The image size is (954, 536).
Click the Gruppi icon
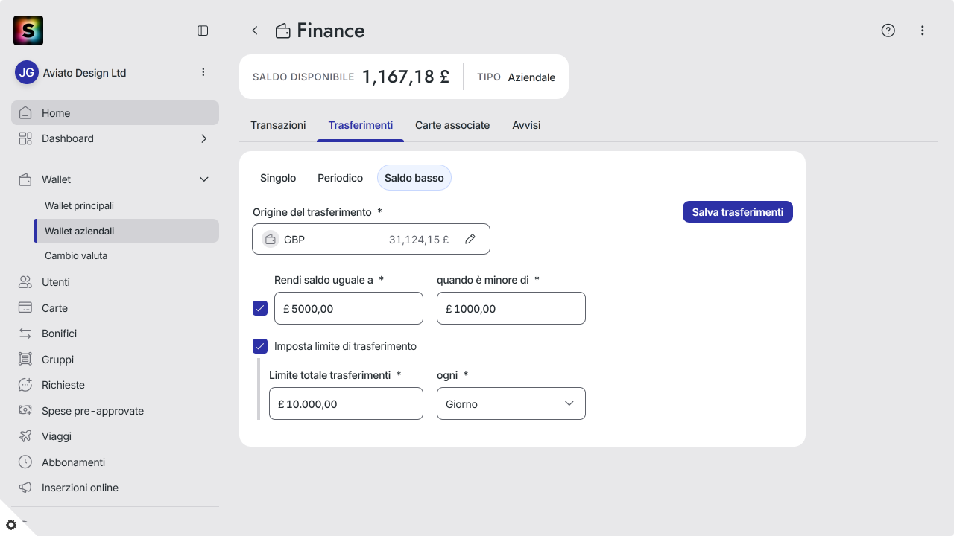(25, 360)
